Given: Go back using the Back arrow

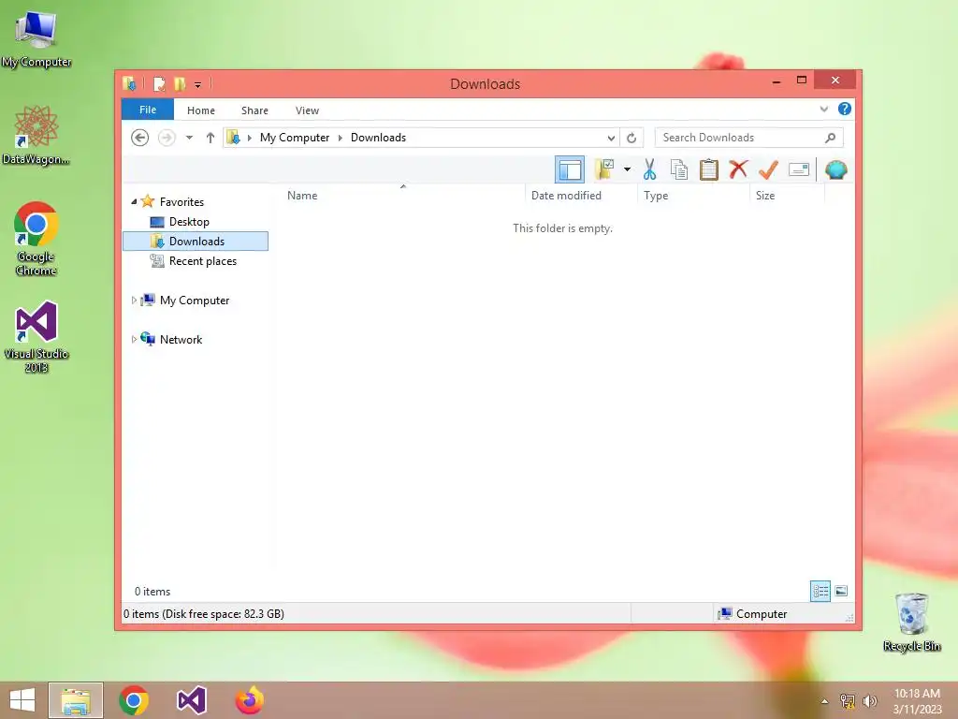Looking at the screenshot, I should coord(140,138).
